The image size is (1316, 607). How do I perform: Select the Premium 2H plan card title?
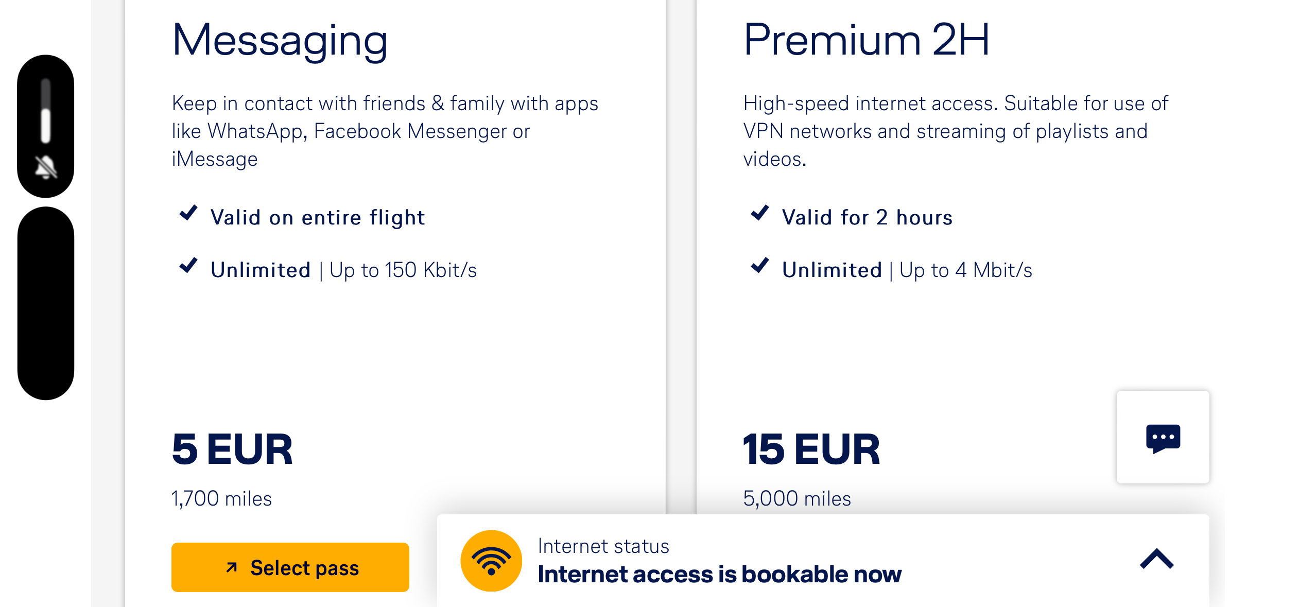click(x=867, y=40)
